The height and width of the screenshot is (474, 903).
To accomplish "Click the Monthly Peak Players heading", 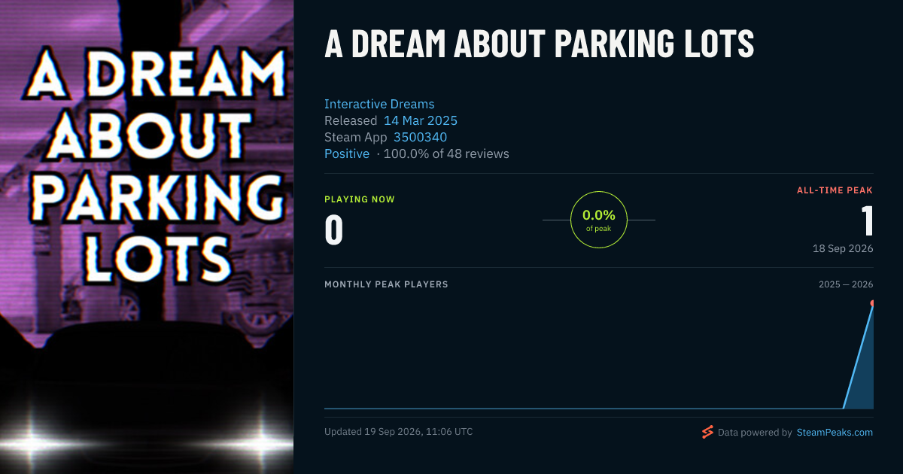I will click(386, 284).
